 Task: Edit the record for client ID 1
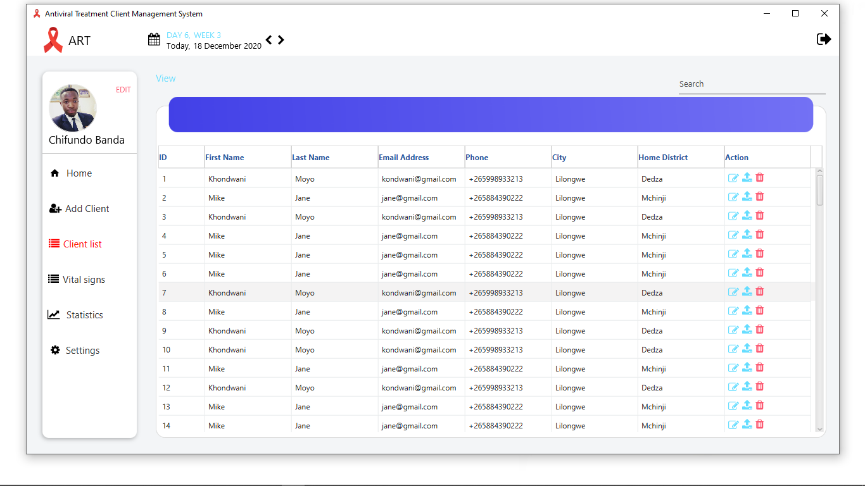[x=733, y=178]
